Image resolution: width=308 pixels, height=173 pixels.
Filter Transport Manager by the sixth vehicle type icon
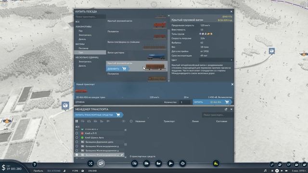coord(108,121)
